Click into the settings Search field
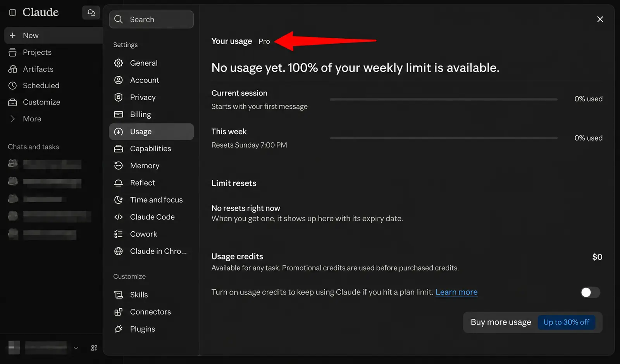The height and width of the screenshot is (364, 620). [152, 19]
